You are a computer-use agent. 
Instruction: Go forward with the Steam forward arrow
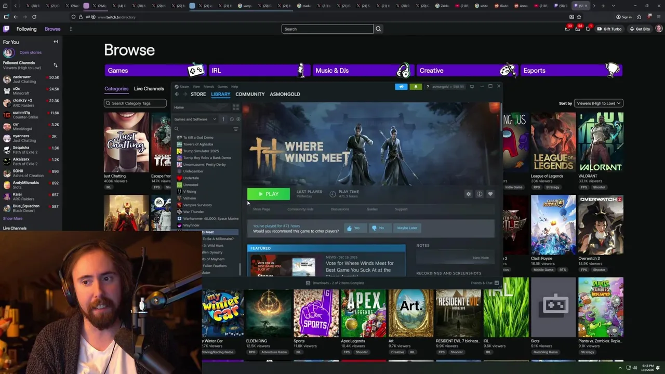[185, 94]
